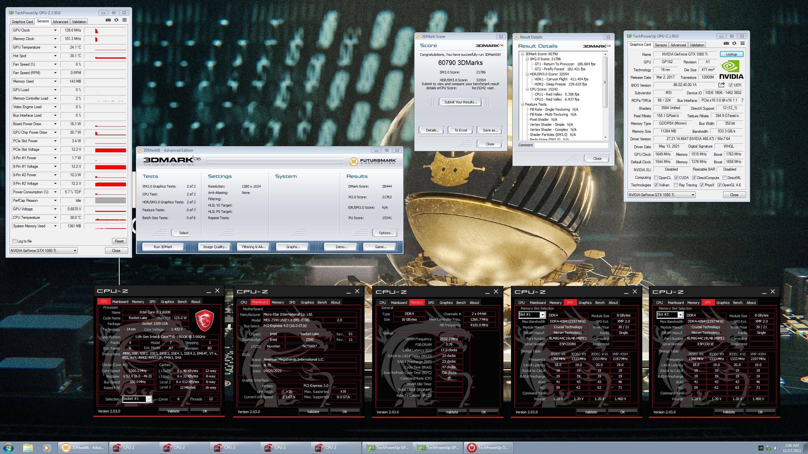Image resolution: width=808 pixels, height=454 pixels.
Task: Open Slot #1 memory slot dropdown
Action: coord(532,315)
